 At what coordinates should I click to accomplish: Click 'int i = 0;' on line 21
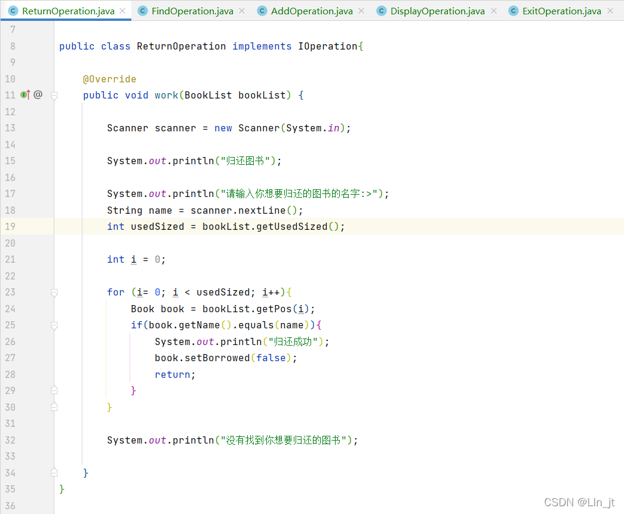136,259
